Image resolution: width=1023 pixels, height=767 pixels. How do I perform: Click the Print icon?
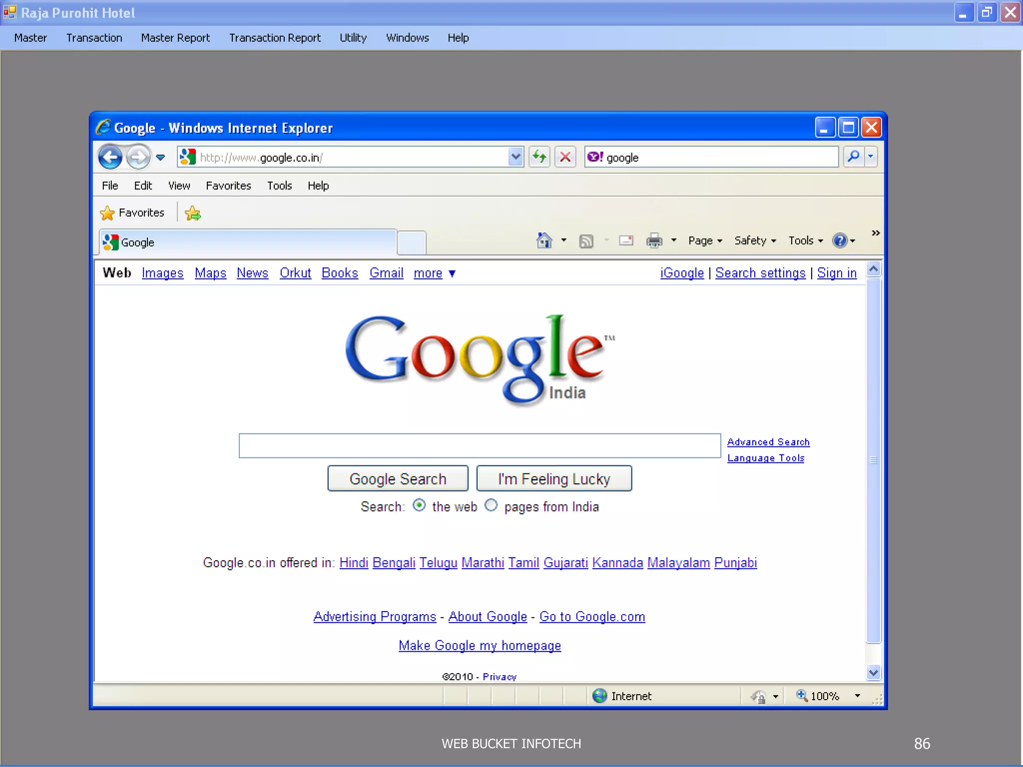tap(654, 241)
